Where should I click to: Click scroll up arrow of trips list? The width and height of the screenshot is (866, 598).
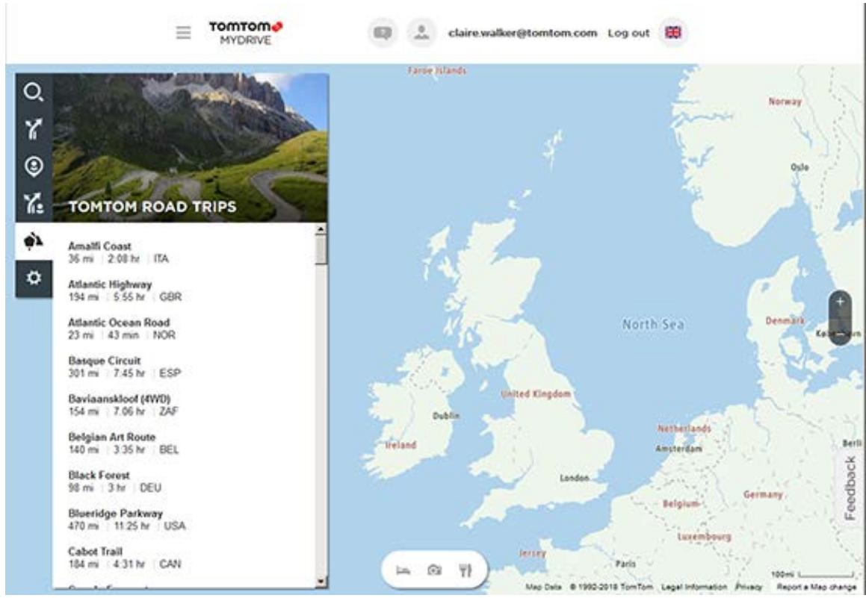click(x=321, y=228)
